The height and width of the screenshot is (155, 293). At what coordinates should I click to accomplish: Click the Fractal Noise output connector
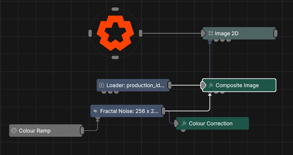(163, 111)
